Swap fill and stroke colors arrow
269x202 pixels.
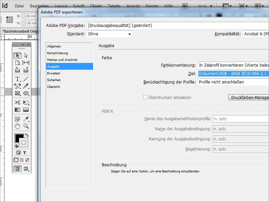(27, 135)
